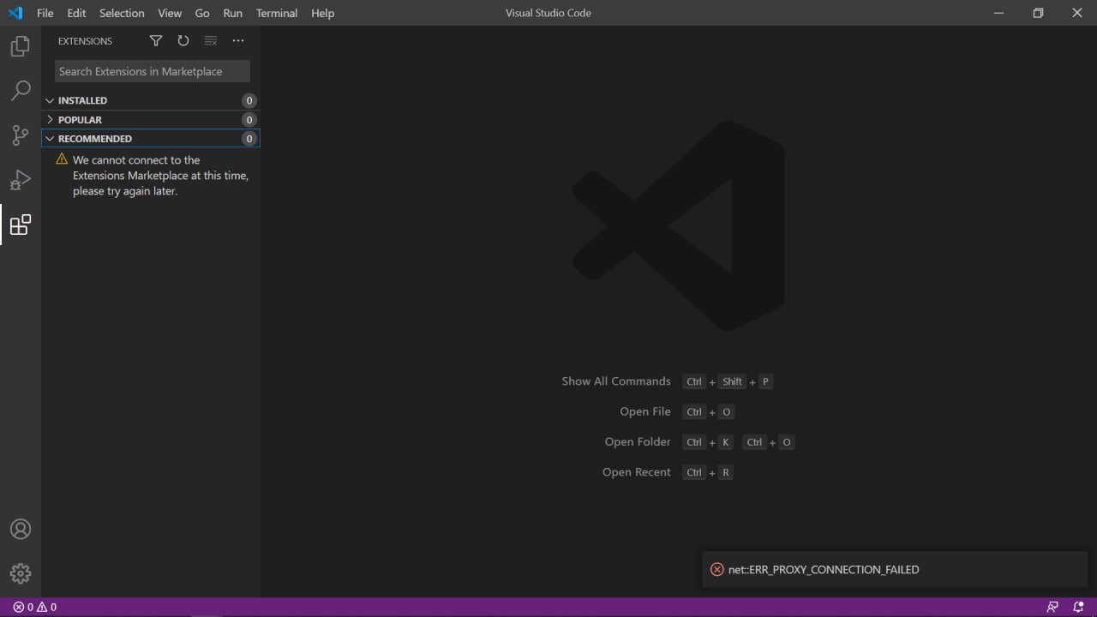Image resolution: width=1097 pixels, height=617 pixels.
Task: Click the RECOMMENDED count badge
Action: point(249,138)
